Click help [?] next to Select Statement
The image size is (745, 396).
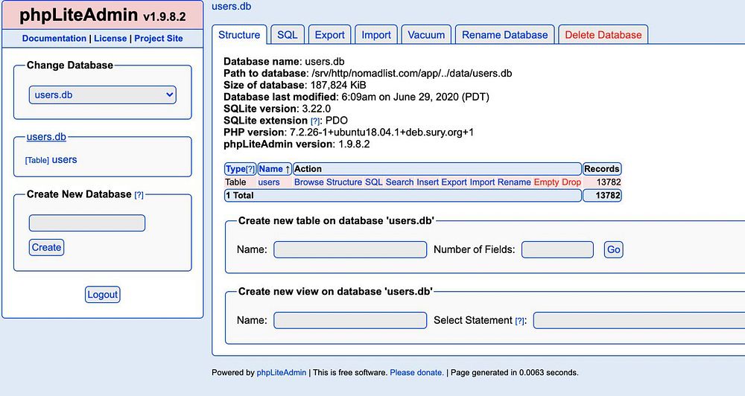pos(520,321)
